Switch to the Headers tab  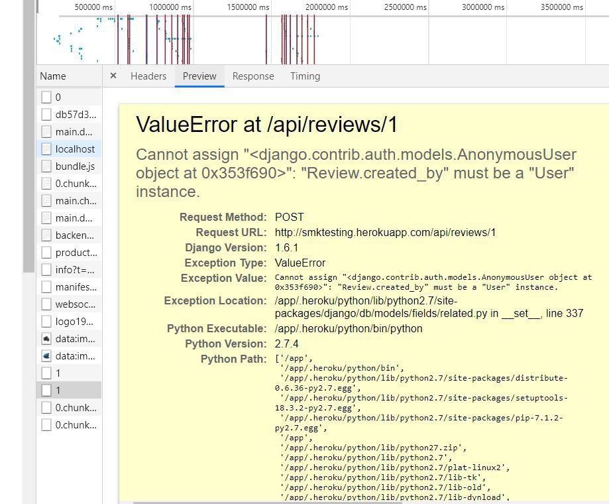(148, 76)
